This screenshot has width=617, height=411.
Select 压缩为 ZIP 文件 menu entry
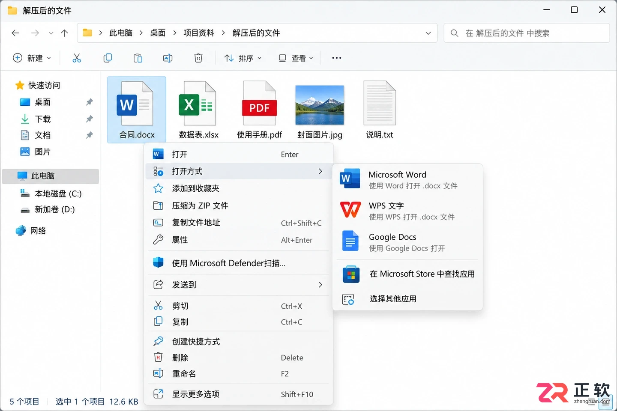point(238,205)
